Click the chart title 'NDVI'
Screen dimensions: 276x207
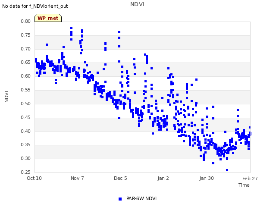(x=137, y=4)
